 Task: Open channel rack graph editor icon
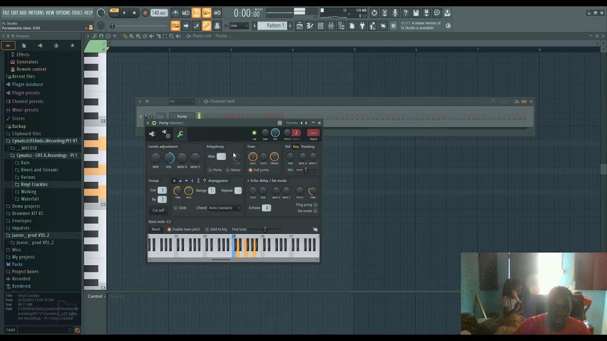[x=517, y=101]
